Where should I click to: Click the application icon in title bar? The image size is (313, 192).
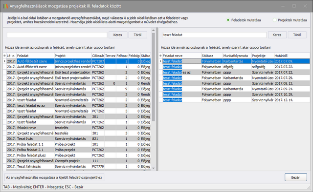[5, 6]
